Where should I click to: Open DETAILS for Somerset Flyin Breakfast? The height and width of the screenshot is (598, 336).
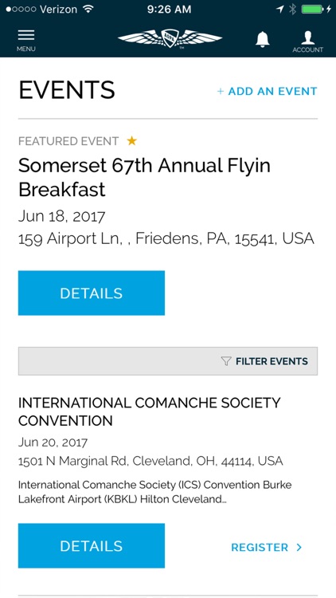coord(92,293)
